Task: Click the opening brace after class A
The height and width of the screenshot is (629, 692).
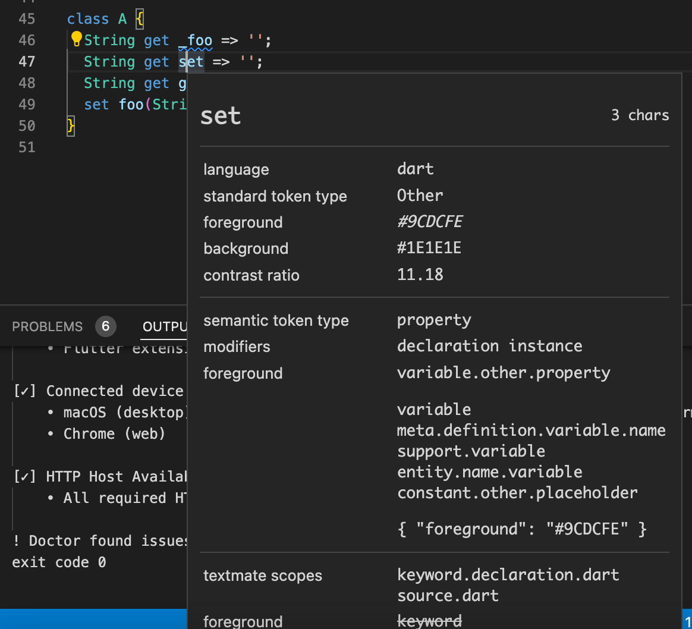Action: 140,19
